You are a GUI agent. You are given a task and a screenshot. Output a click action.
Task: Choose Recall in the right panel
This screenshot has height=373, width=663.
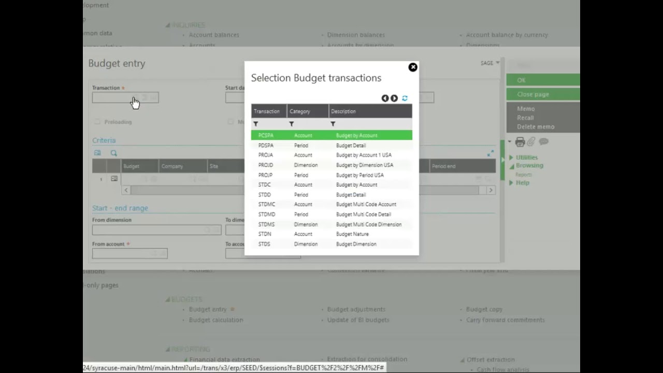[525, 118]
